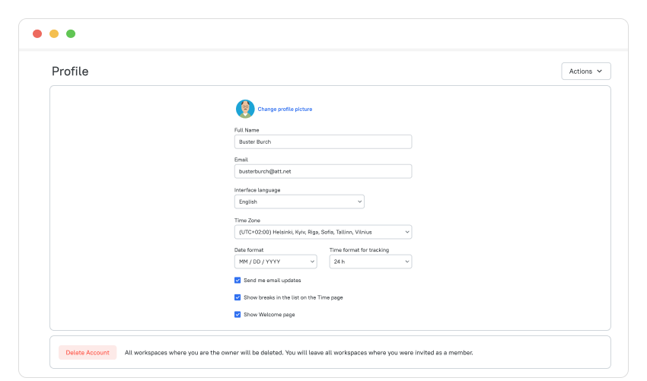Click the red close window dot
This screenshot has width=647, height=381.
(37, 33)
